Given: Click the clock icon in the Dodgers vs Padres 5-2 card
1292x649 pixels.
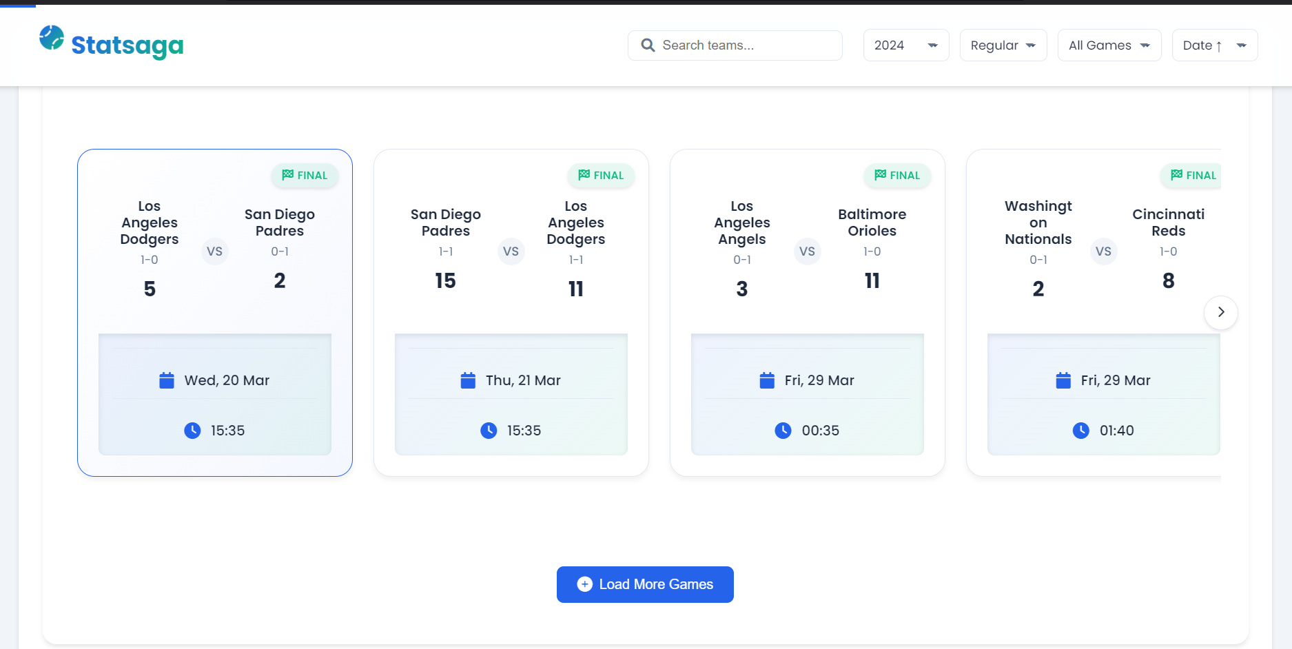Looking at the screenshot, I should coord(192,431).
